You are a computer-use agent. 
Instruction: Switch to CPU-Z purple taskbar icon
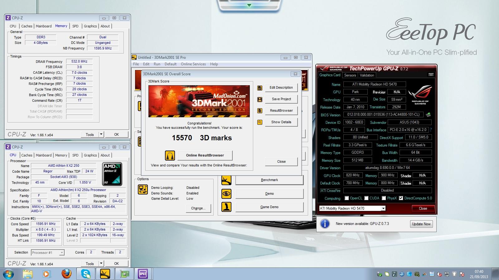coord(143,274)
